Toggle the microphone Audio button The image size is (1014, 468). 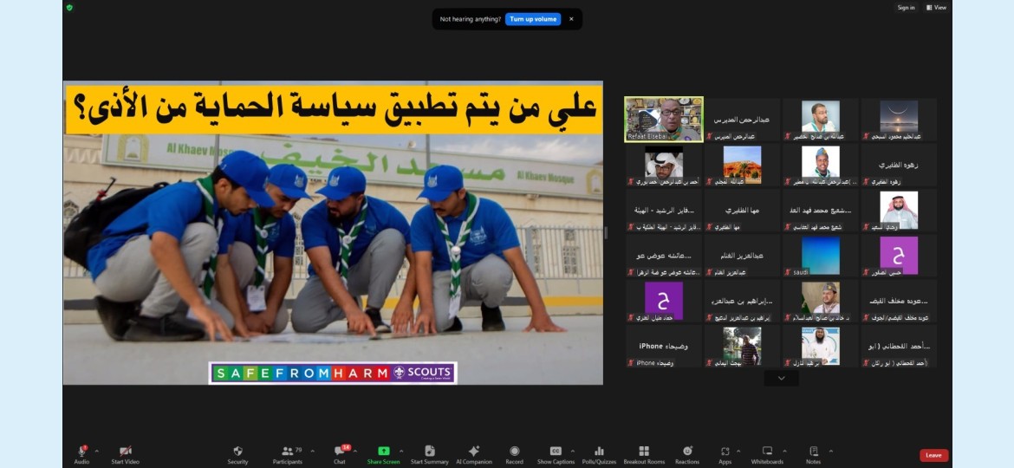(81, 454)
